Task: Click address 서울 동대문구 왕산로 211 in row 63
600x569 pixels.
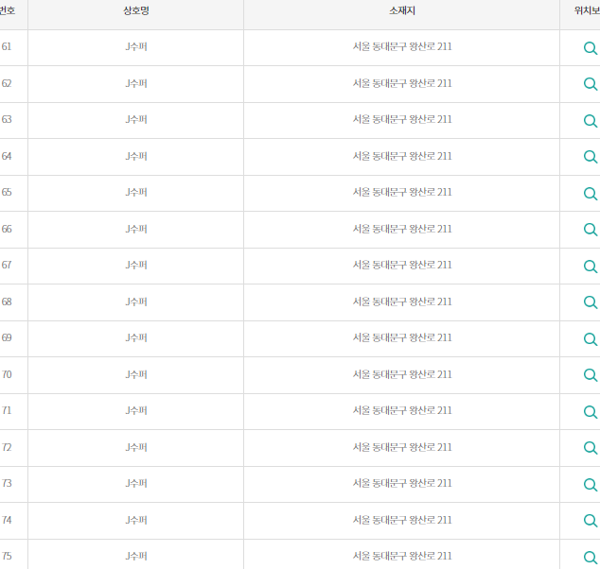Action: click(x=402, y=119)
